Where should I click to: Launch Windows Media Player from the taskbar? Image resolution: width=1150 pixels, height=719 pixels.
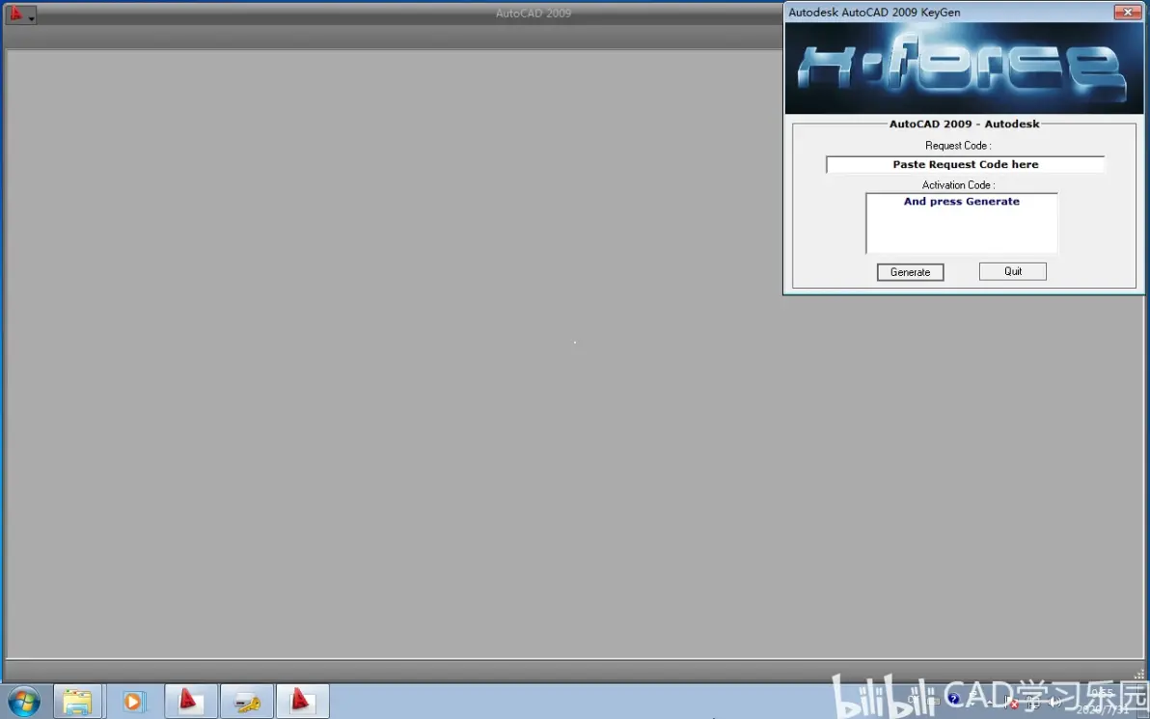point(133,702)
